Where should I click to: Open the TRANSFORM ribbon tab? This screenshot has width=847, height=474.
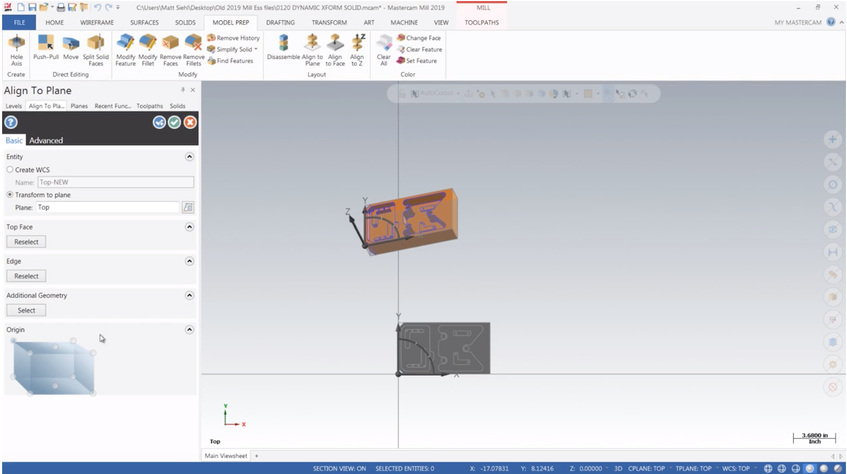pyautogui.click(x=329, y=22)
